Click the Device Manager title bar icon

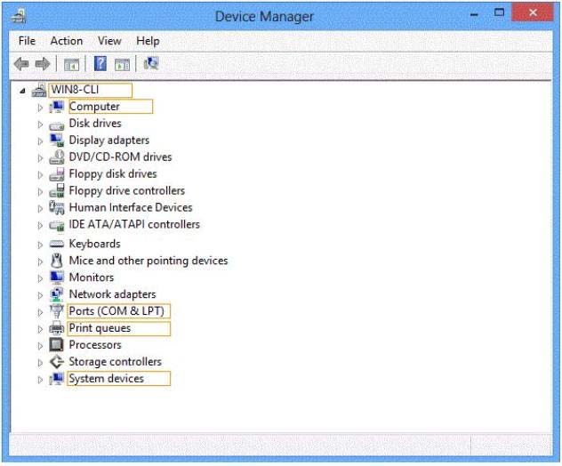click(19, 16)
